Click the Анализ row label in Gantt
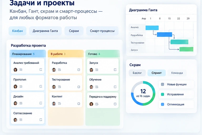 click(x=134, y=27)
